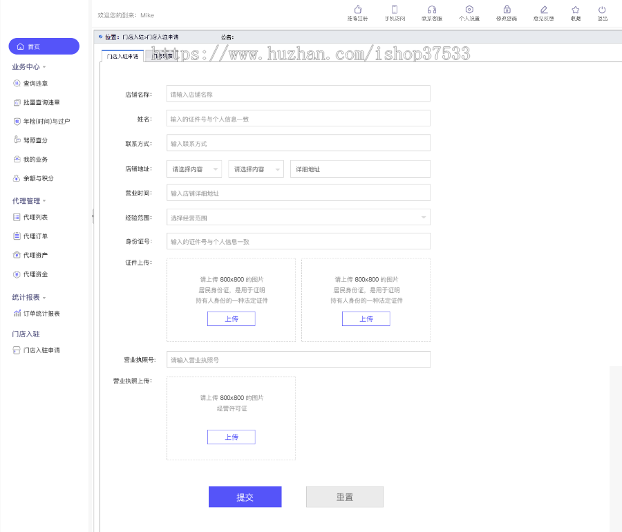The height and width of the screenshot is (532, 622).
Task: Open 代理资金 in the sidebar
Action: pos(30,274)
